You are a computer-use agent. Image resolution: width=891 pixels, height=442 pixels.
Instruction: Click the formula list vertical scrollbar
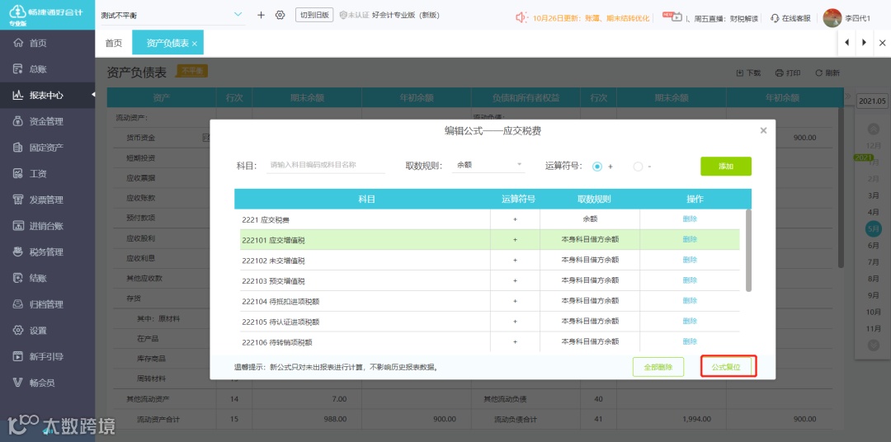click(x=748, y=250)
